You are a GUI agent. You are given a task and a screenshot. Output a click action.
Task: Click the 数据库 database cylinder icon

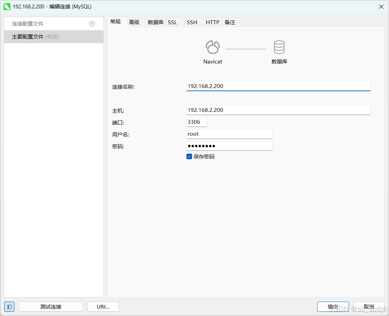pyautogui.click(x=279, y=47)
